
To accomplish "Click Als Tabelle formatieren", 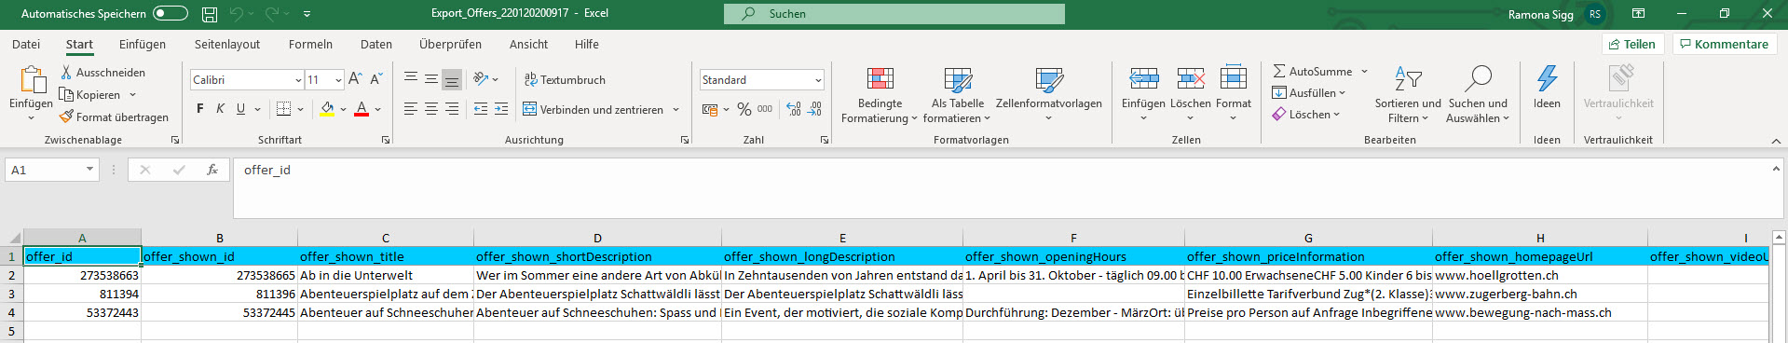I will 958,95.
